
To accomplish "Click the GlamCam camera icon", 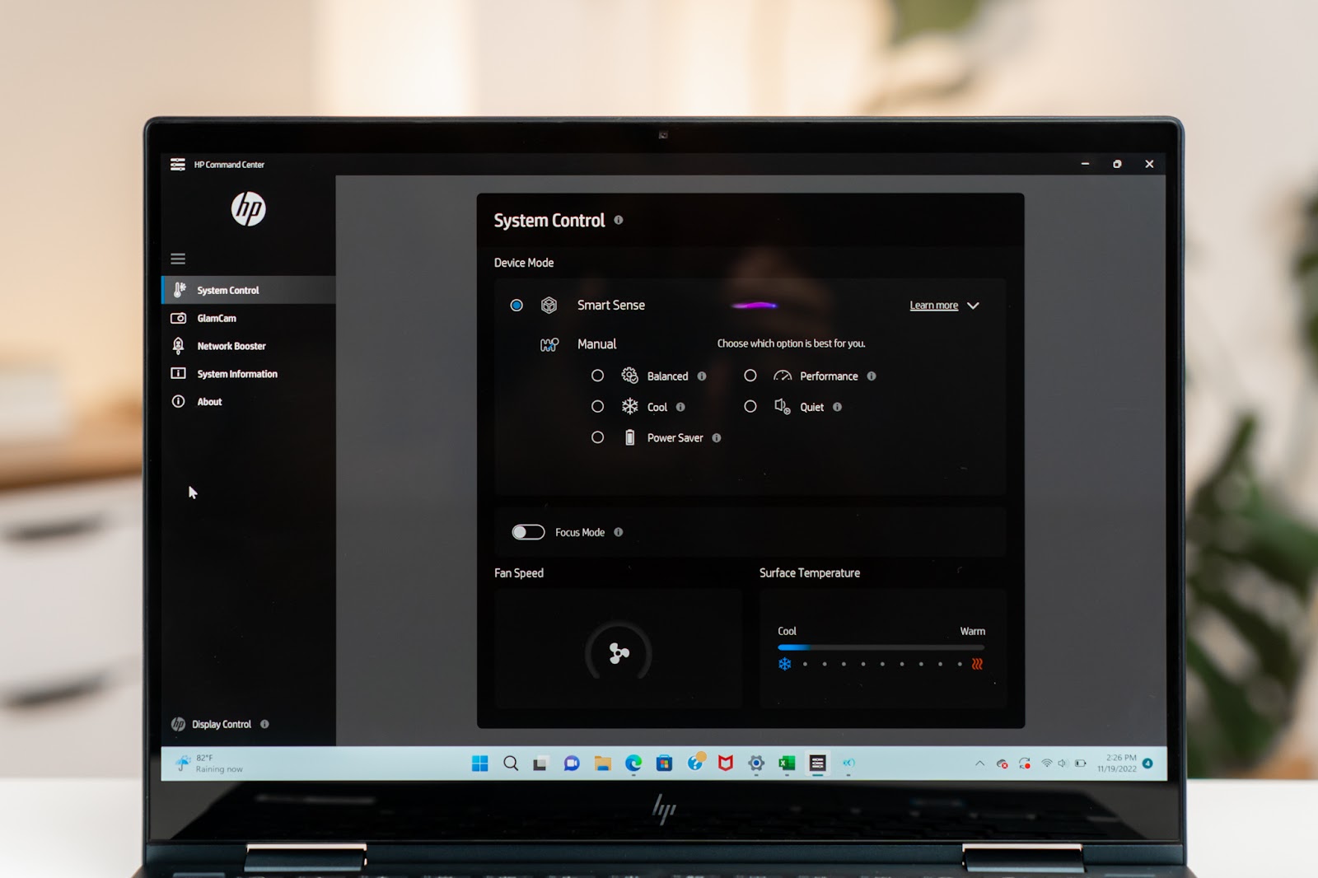I will coord(178,318).
